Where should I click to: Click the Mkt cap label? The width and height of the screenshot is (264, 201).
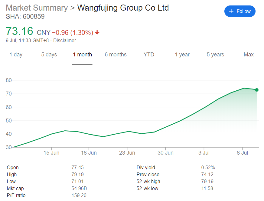15,188
